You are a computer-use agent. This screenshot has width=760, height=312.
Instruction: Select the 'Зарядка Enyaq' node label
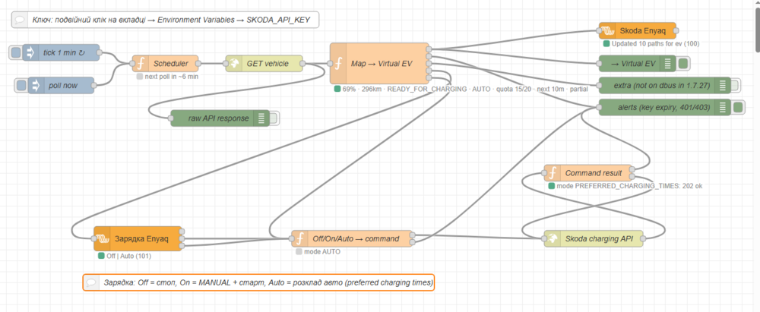pos(141,238)
